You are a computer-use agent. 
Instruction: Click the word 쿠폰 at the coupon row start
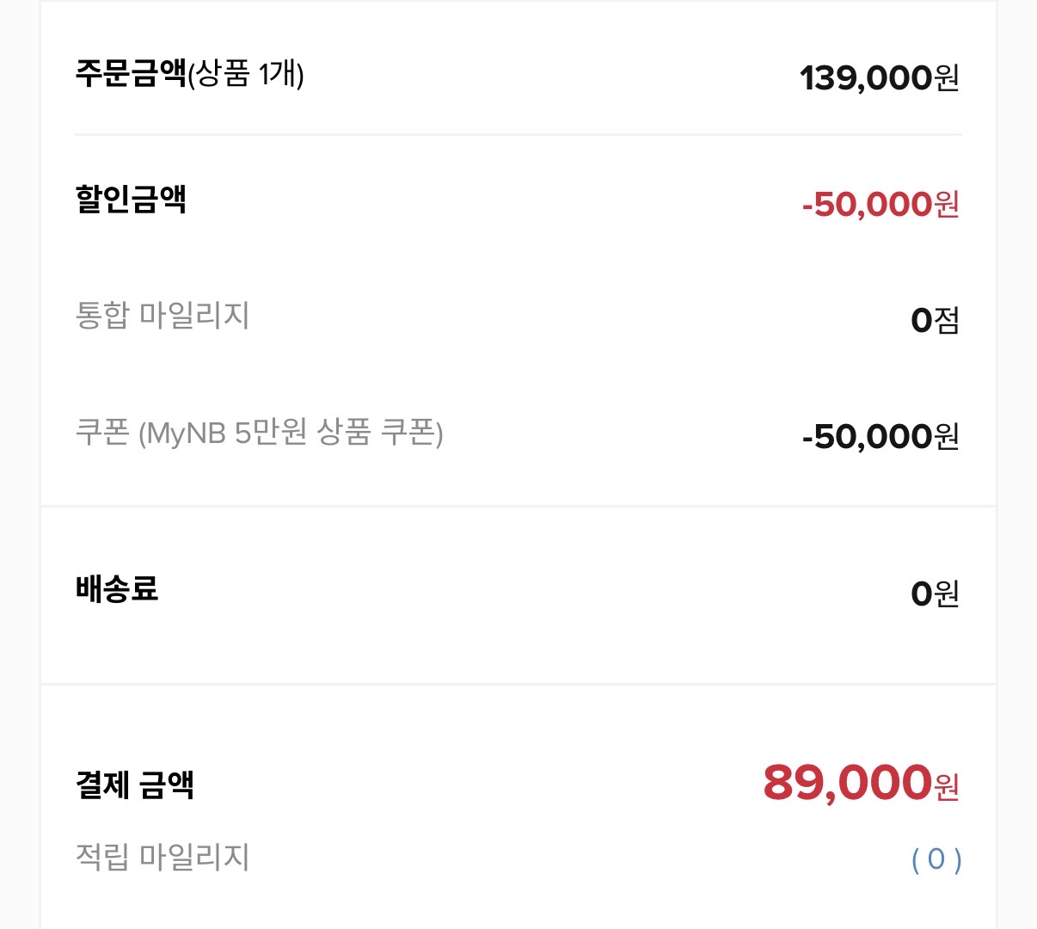click(x=102, y=432)
